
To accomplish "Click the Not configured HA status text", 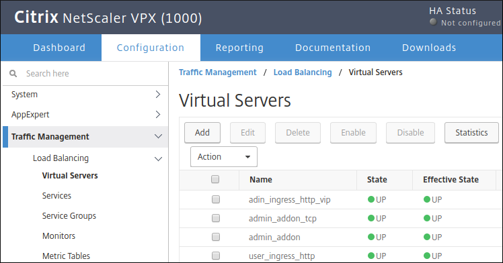I will click(x=471, y=23).
